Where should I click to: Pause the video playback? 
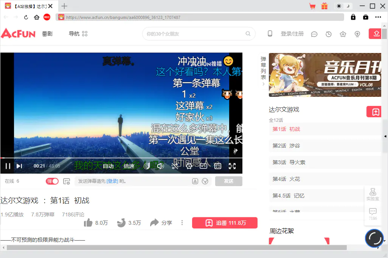[8, 166]
